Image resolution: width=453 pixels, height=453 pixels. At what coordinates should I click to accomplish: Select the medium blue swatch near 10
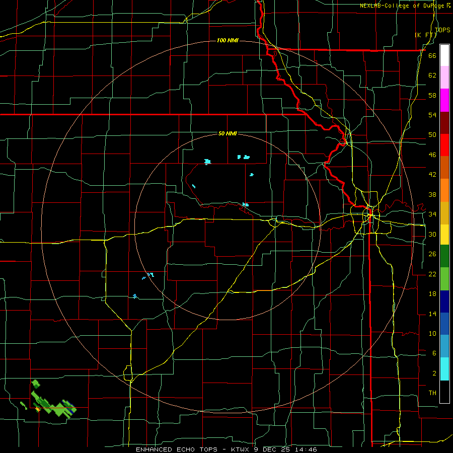click(x=444, y=324)
